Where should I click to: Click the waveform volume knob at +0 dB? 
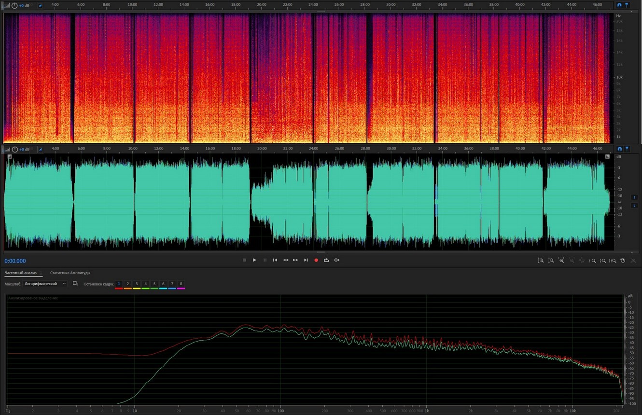[14, 150]
